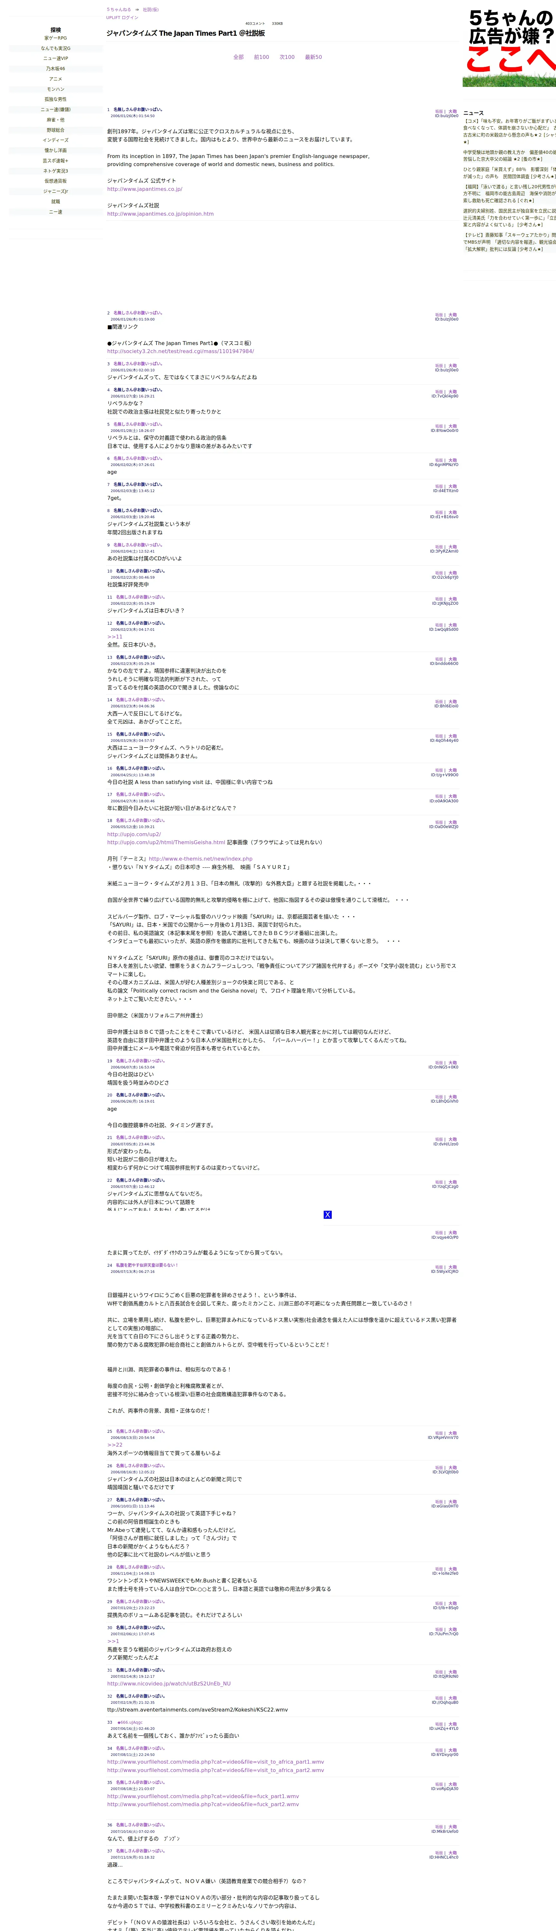Open the 中学受験は地頭か news headline
This screenshot has width=556, height=1931.
(510, 155)
